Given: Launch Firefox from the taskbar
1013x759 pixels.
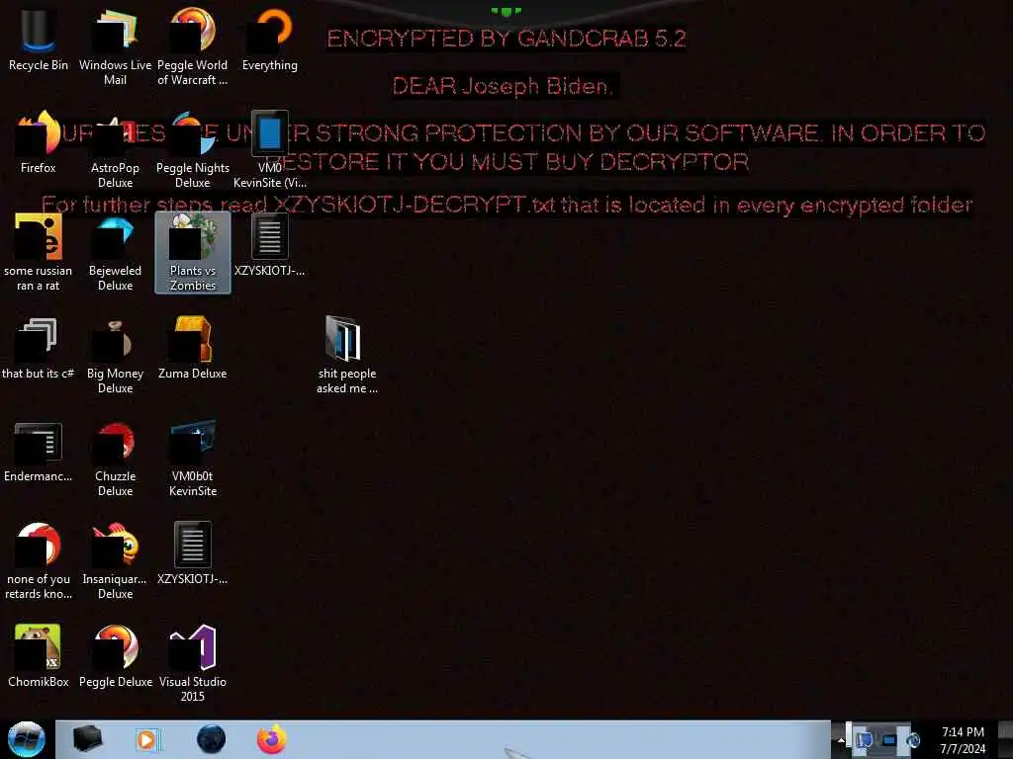Looking at the screenshot, I should [x=272, y=739].
